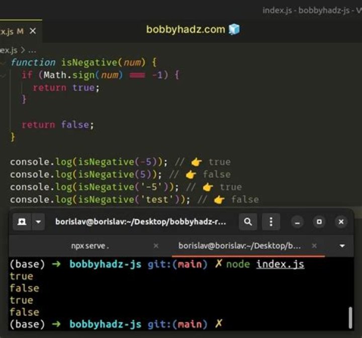Click the console.log(isNegative(-5)) line
This screenshot has width=362, height=338.
120,162
